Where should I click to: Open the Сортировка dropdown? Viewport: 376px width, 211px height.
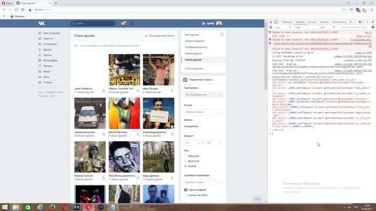click(203, 95)
